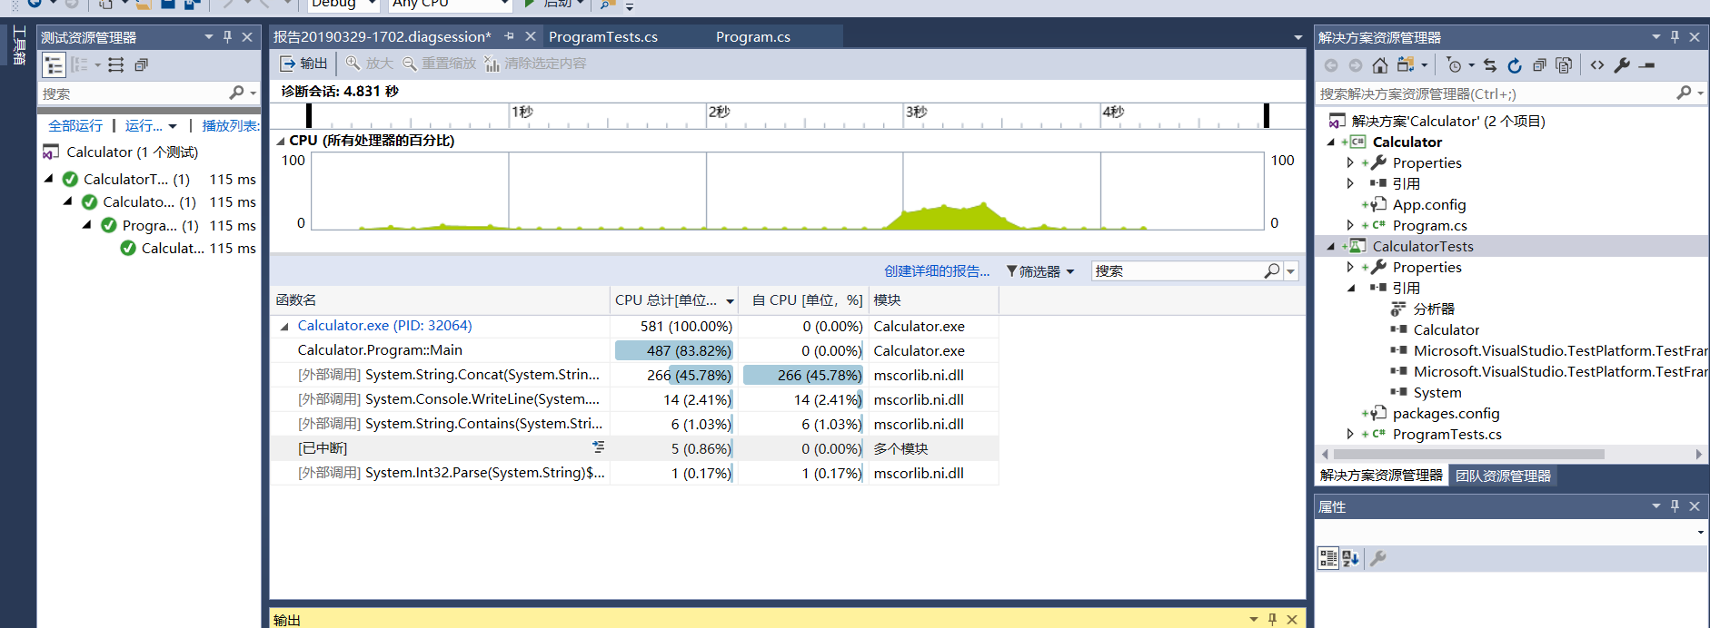
Task: Click the left timeline selection handle
Action: [309, 115]
